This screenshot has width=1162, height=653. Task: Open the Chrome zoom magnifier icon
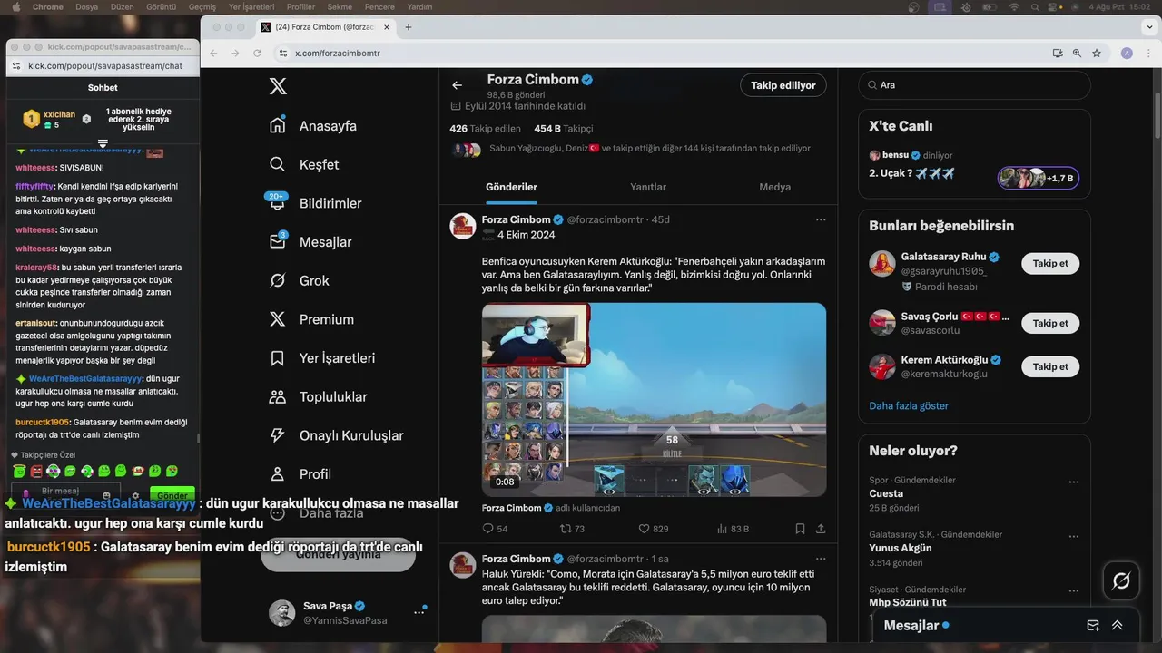(x=1077, y=54)
